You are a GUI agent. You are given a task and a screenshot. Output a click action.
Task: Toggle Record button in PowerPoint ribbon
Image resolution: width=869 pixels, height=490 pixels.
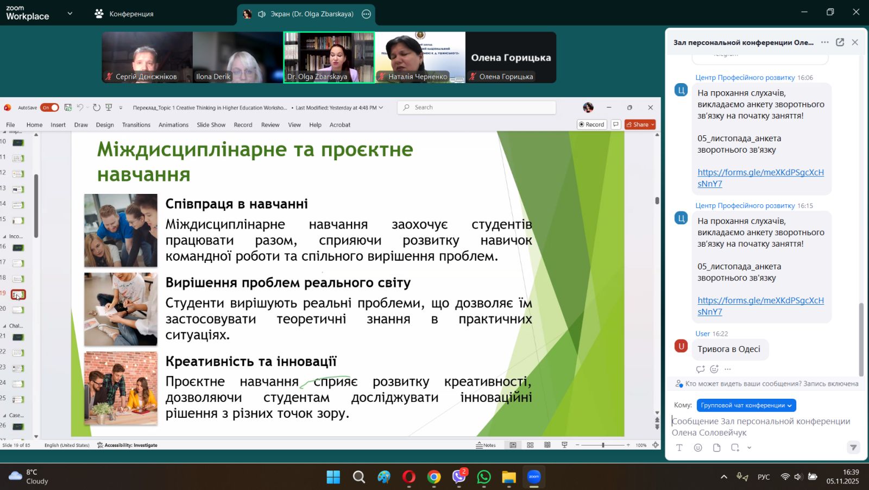tap(591, 124)
